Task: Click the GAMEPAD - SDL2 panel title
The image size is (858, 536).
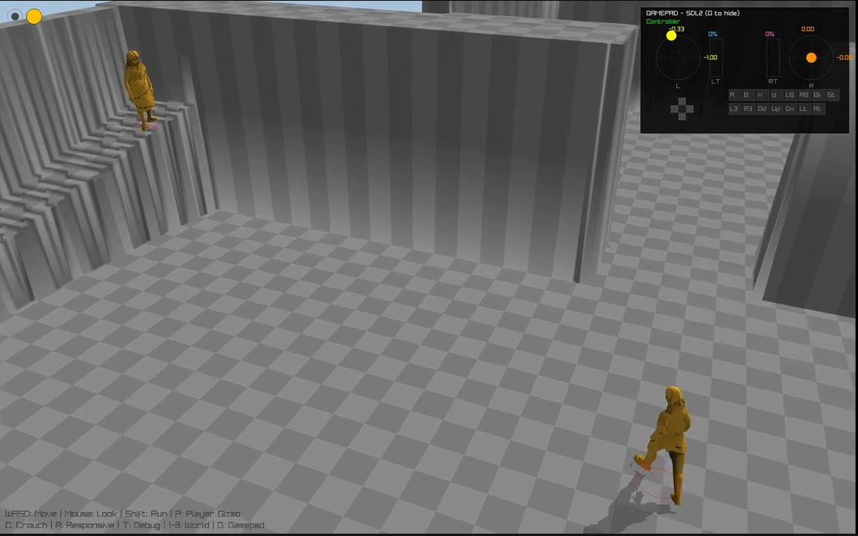Action: pyautogui.click(x=692, y=13)
